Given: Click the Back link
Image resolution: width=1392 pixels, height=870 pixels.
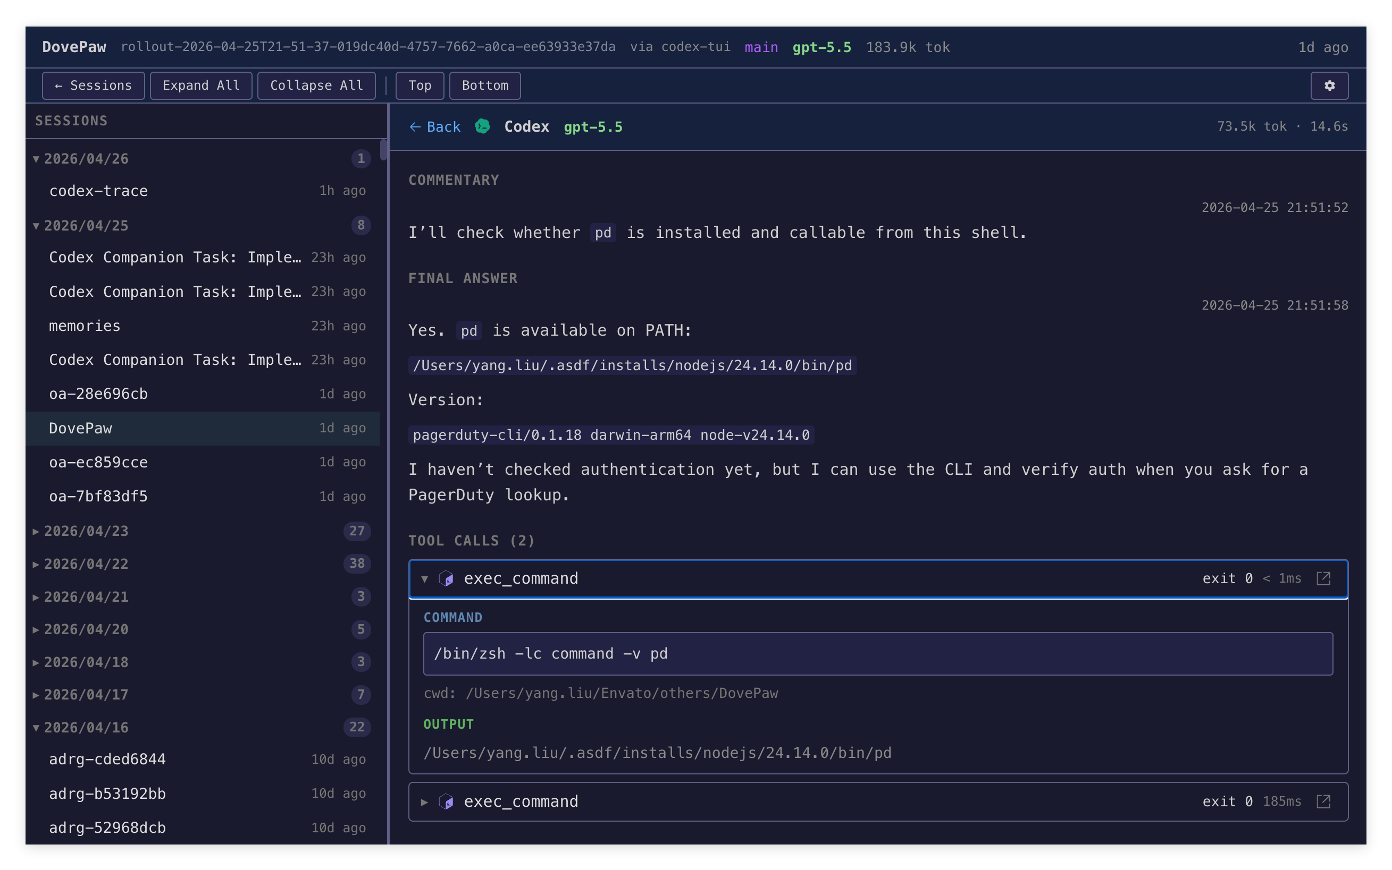Looking at the screenshot, I should [x=434, y=126].
